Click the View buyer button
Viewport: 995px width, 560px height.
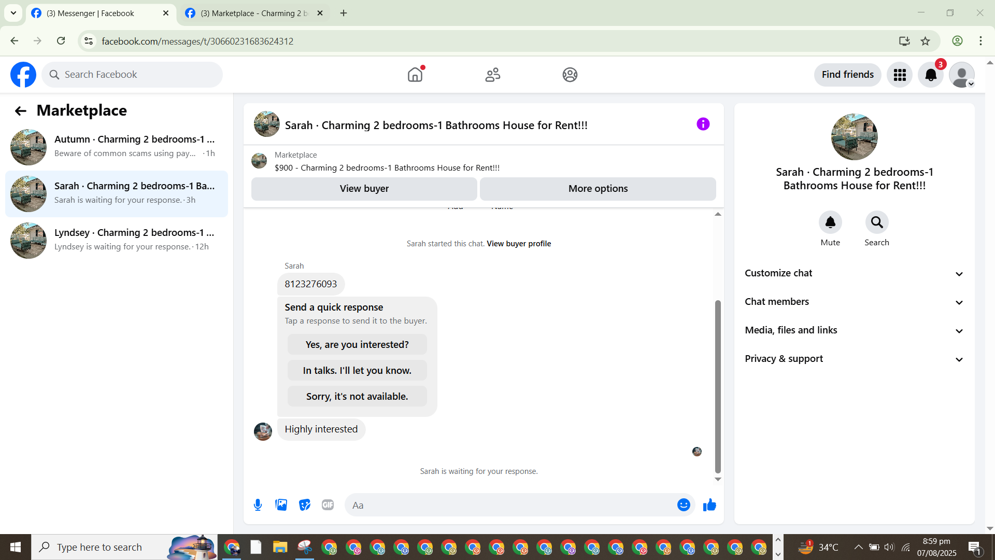click(x=364, y=189)
